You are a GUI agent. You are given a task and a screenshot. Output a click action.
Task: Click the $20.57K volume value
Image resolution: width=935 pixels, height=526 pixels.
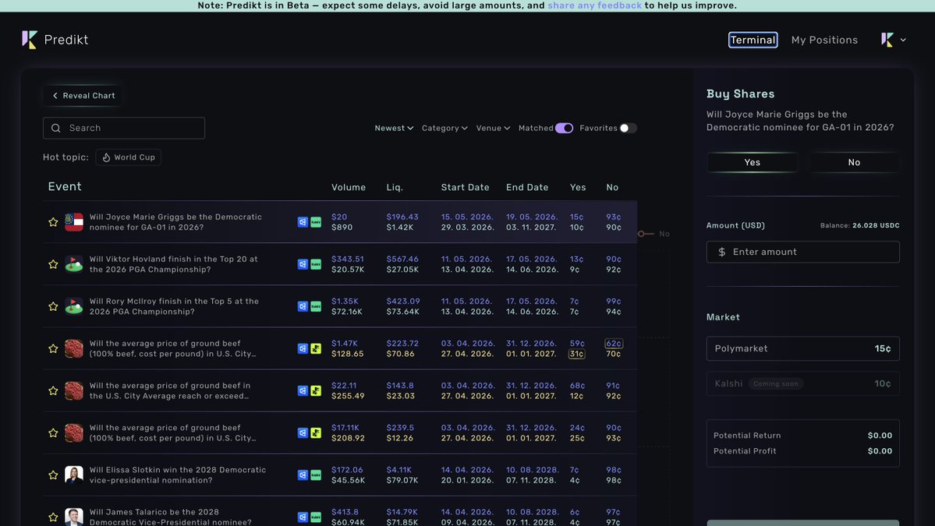[348, 270]
